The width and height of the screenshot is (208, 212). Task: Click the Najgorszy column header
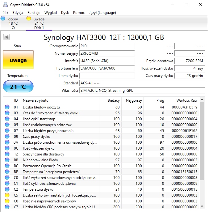click(x=133, y=100)
